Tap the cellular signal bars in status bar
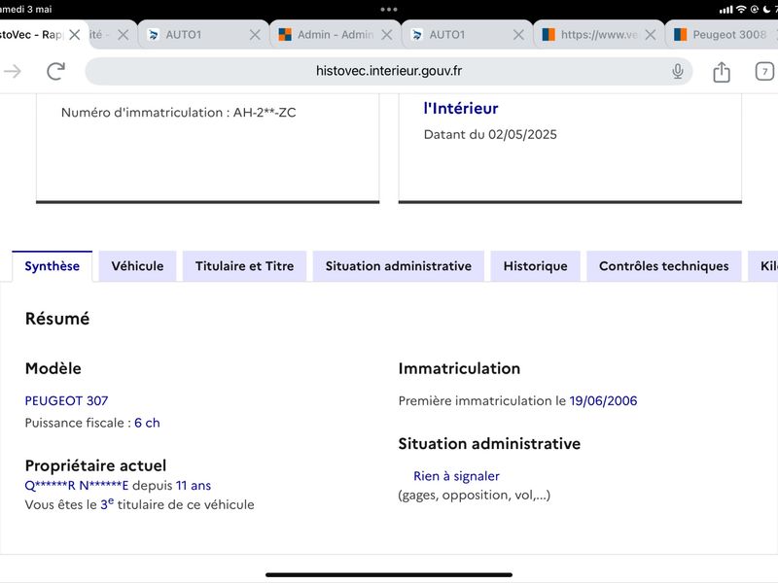Screen dimensions: 778x583 pyautogui.click(x=725, y=10)
